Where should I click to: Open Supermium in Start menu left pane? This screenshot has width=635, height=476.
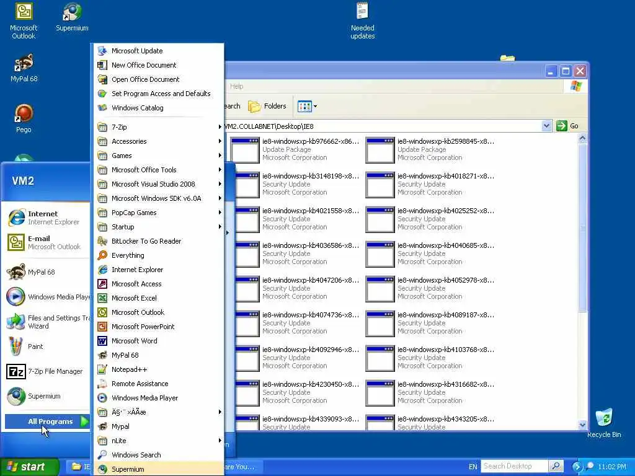[x=47, y=396]
